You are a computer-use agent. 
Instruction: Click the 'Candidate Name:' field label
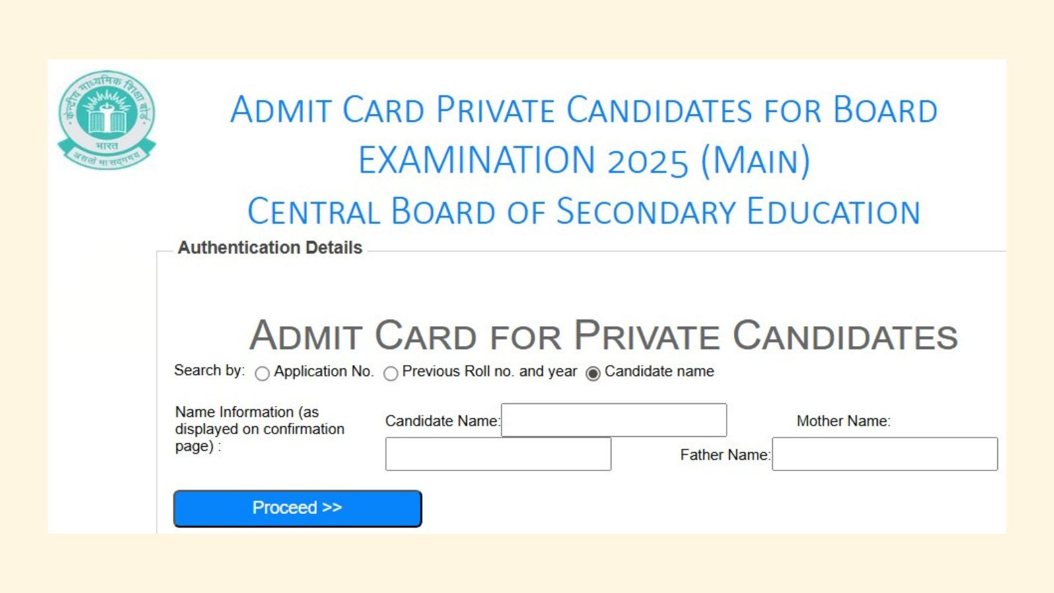[x=442, y=421]
